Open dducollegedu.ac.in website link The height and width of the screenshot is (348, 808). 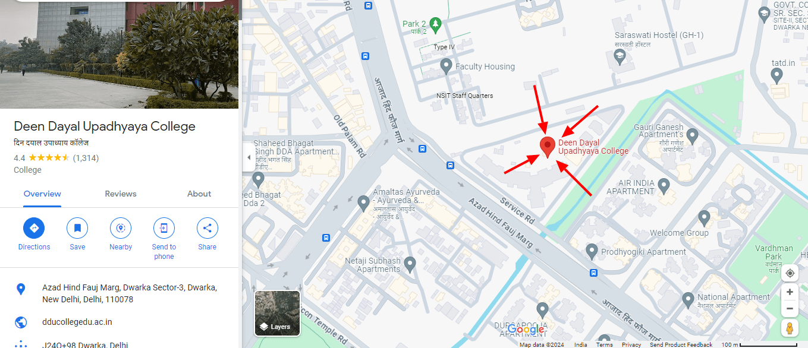(x=77, y=322)
